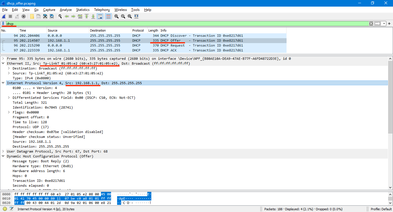Expand the User Datagram Protocol section
Image resolution: width=393 pixels, height=212 pixels.
point(3,151)
